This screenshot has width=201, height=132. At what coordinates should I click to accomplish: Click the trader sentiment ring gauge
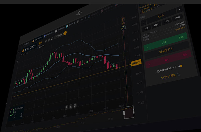click(x=12, y=112)
